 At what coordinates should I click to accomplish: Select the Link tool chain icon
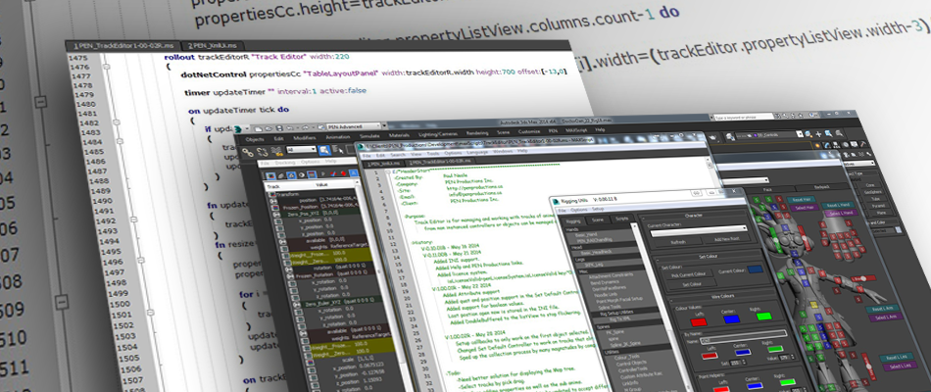[x=248, y=152]
